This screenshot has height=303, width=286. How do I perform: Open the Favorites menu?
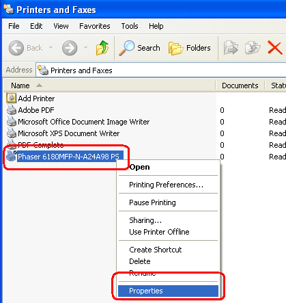[x=95, y=26]
